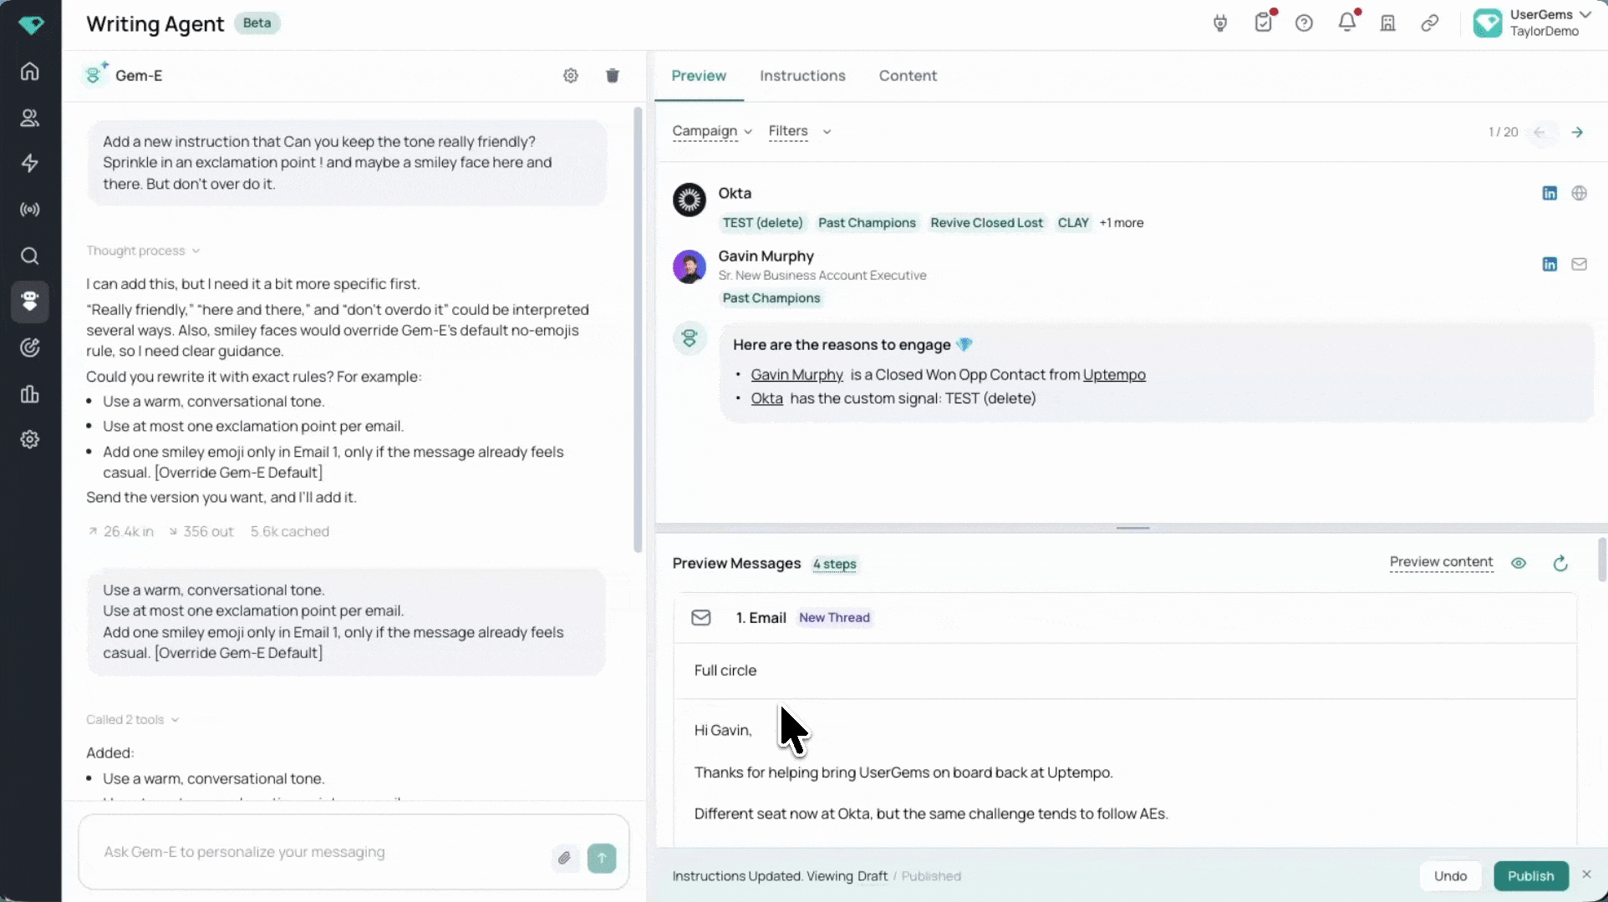The width and height of the screenshot is (1608, 902).
Task: Click the Preview content link
Action: 1441,562
